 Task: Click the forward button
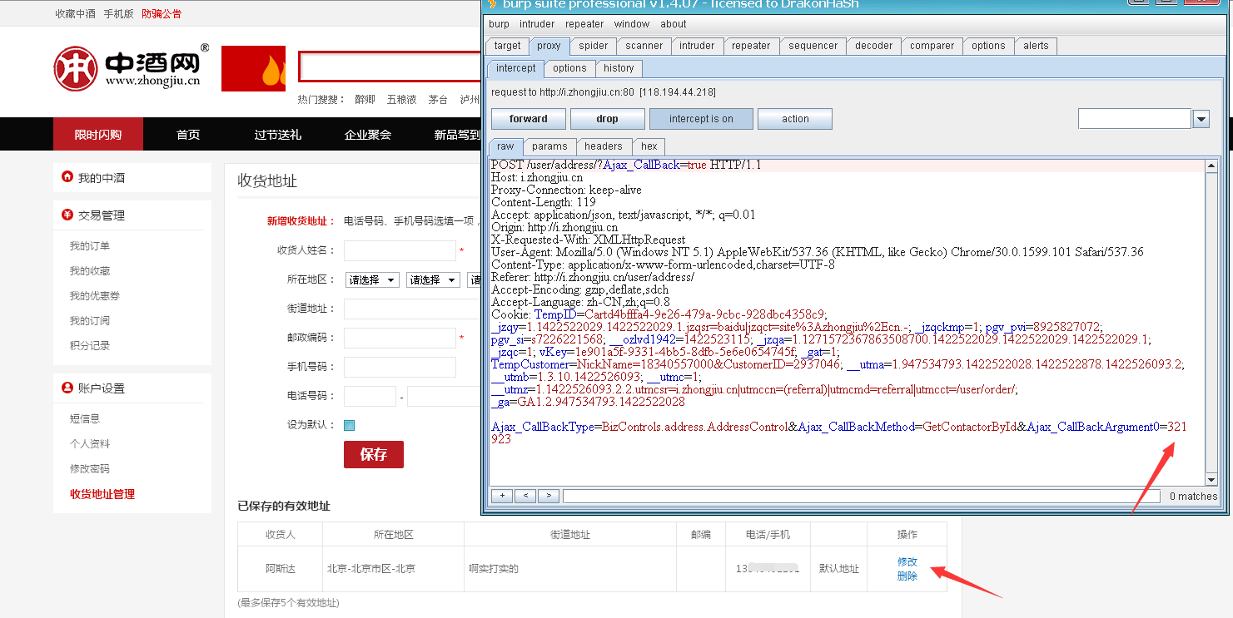click(529, 119)
